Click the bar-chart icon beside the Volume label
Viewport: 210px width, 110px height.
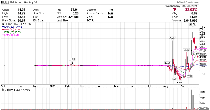[3, 90]
